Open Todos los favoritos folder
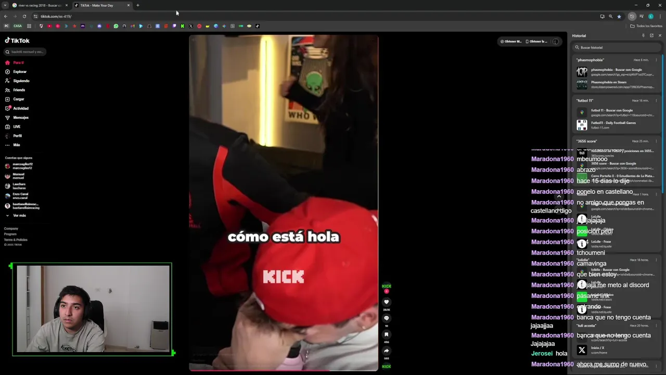 pos(646,26)
